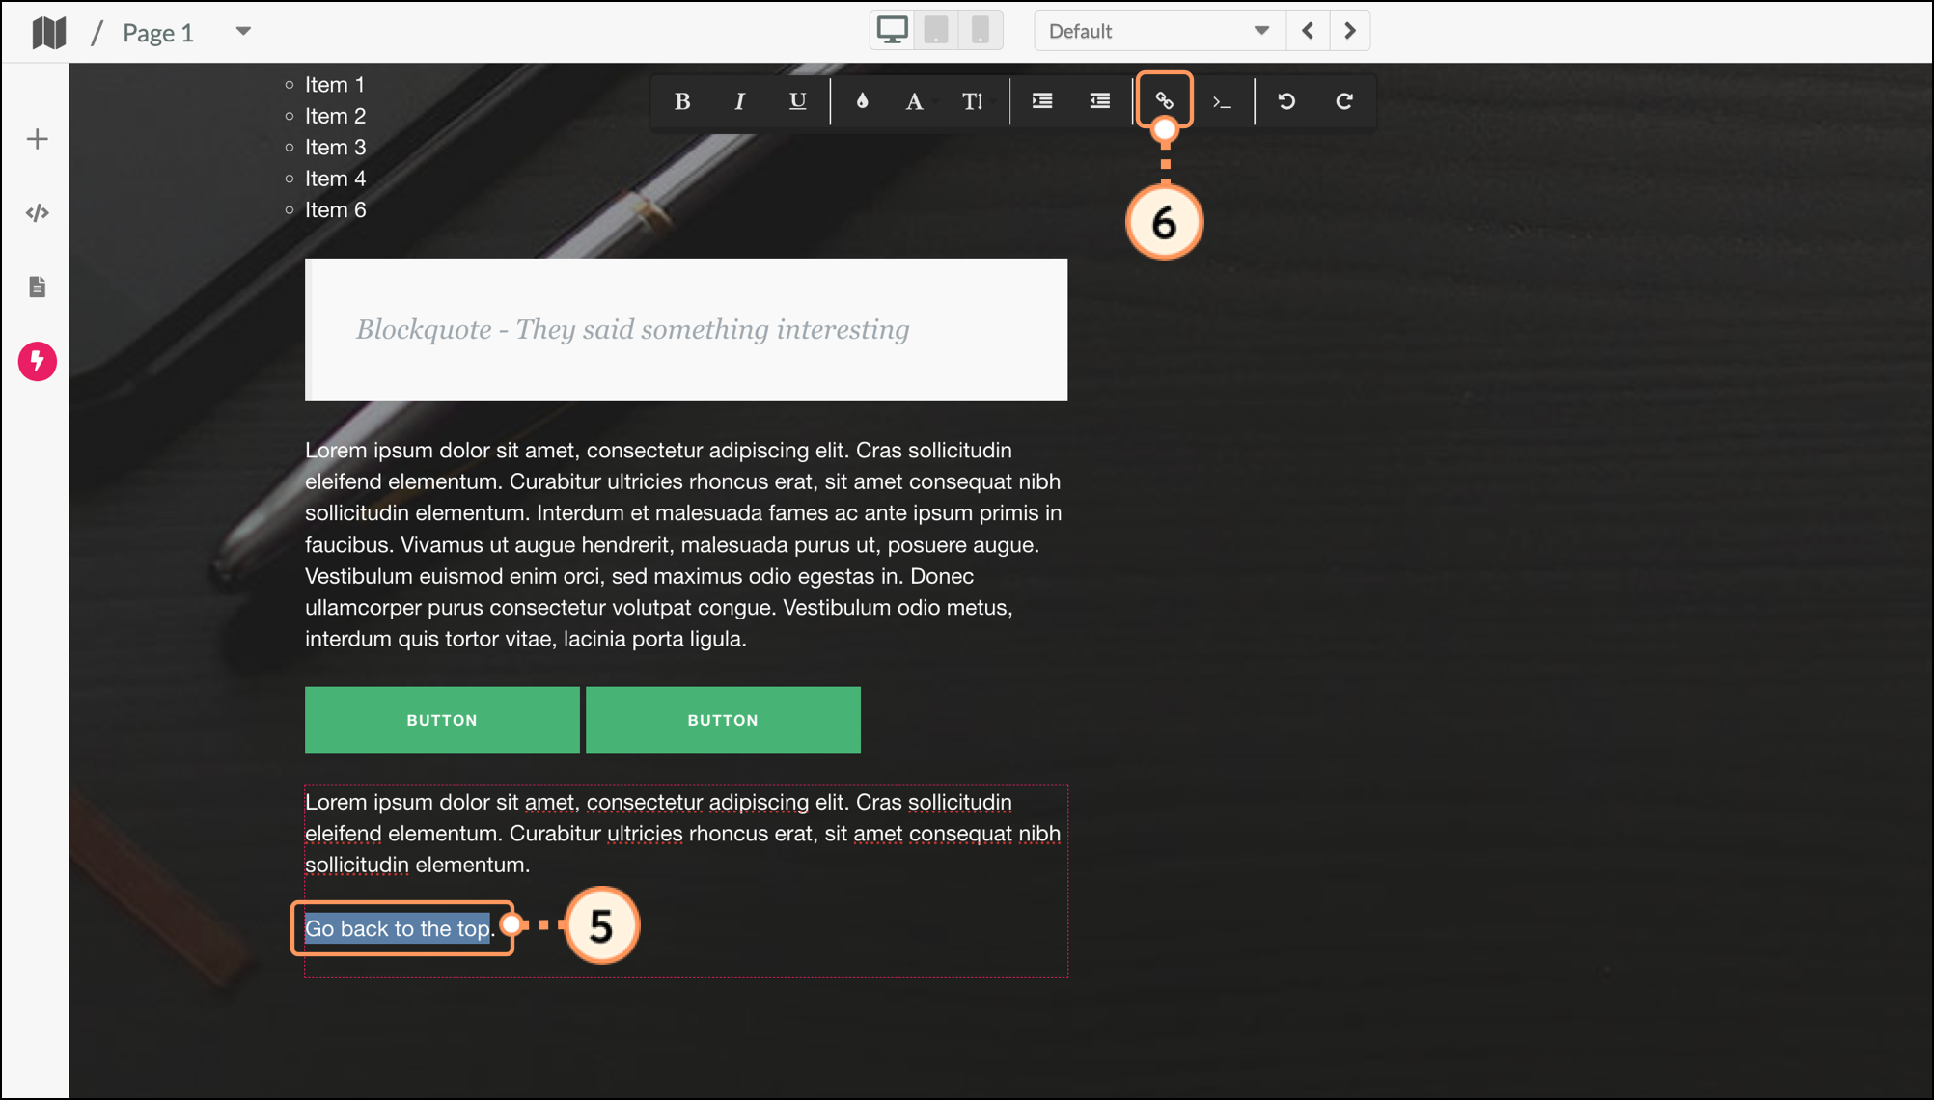Go to next variant with right chevron
This screenshot has width=1934, height=1100.
click(x=1350, y=31)
